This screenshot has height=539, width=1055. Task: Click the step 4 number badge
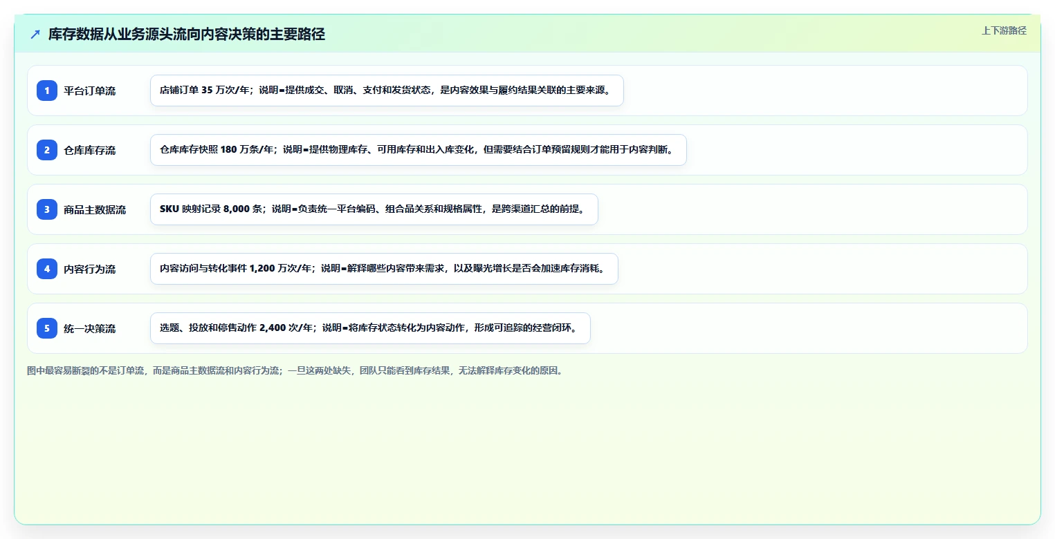(47, 269)
